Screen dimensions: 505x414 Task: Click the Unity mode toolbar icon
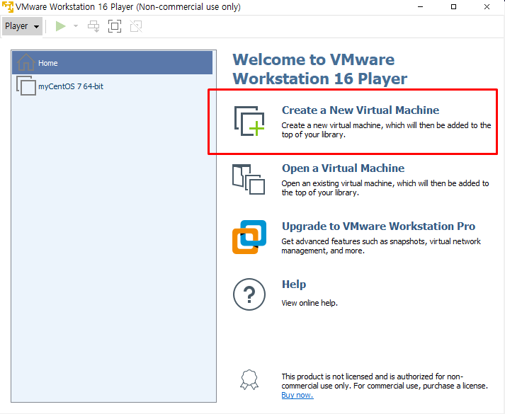(x=136, y=26)
